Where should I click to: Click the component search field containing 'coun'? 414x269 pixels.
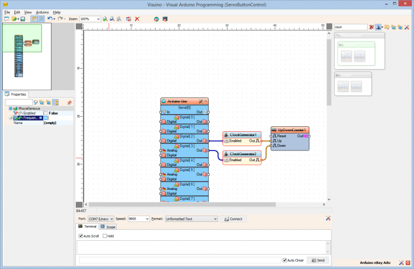click(x=351, y=27)
